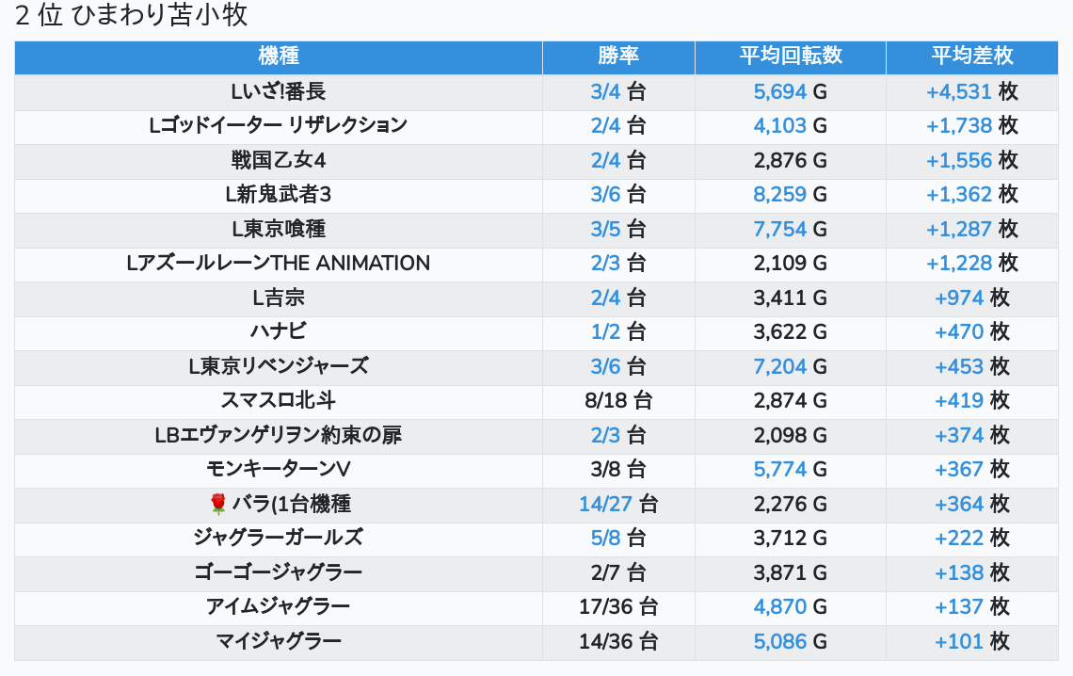The height and width of the screenshot is (676, 1073).
Task: Sort table by 勝率 column header
Action: click(x=618, y=56)
